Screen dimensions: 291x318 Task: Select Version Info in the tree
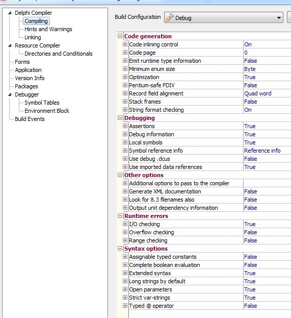click(x=30, y=78)
